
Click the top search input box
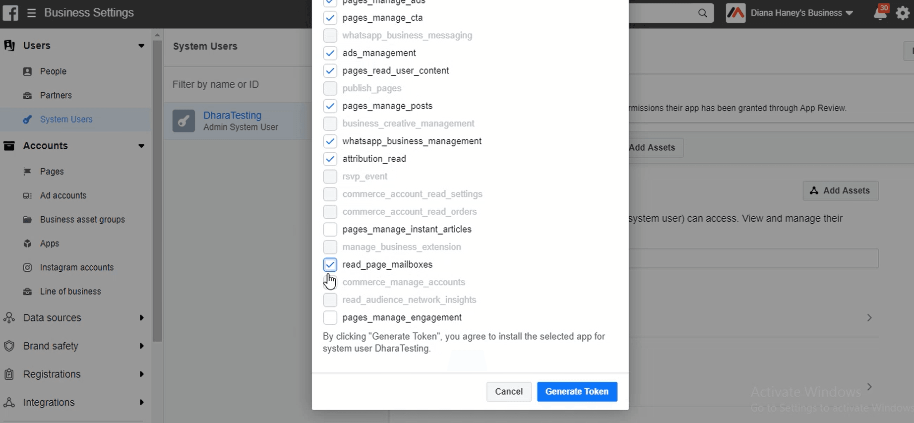pos(671,13)
